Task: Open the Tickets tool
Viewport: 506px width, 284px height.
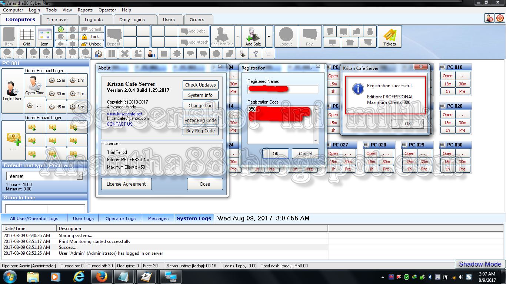Action: (390, 37)
